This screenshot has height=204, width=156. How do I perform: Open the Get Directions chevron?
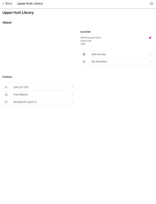[x=150, y=61]
